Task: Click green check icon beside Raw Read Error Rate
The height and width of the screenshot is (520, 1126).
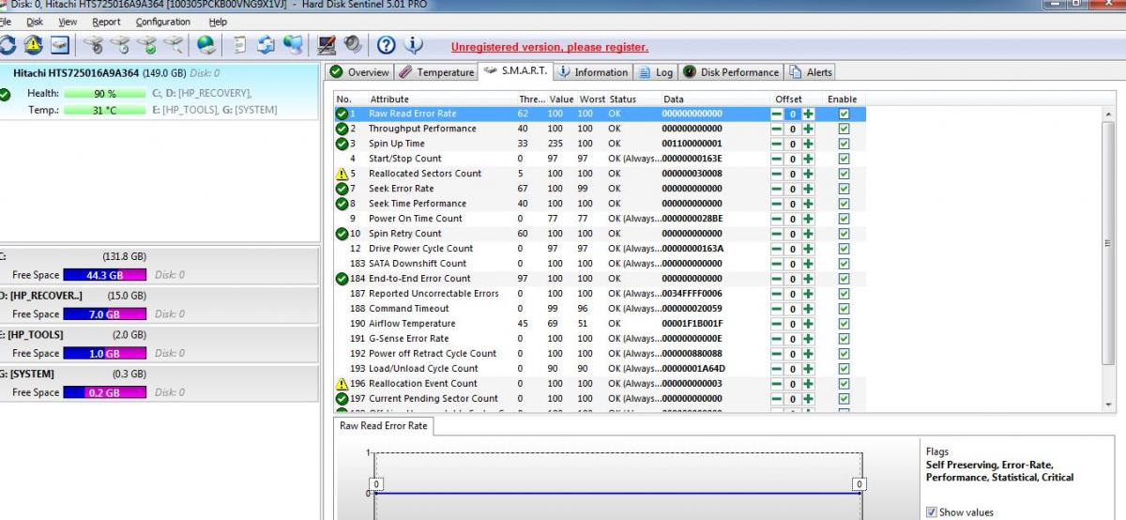Action: click(342, 114)
